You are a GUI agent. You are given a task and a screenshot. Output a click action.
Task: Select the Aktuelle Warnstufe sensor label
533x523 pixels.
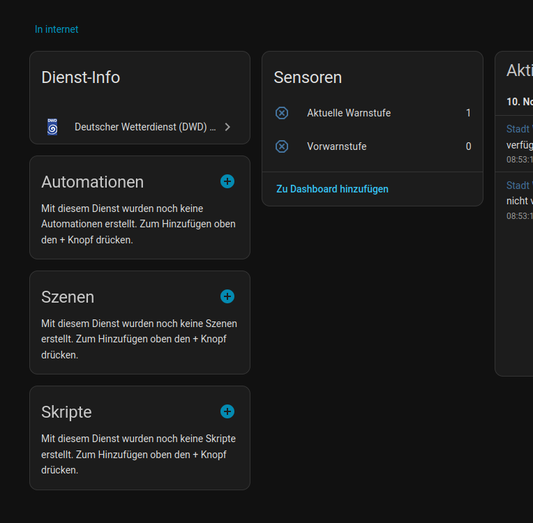349,113
